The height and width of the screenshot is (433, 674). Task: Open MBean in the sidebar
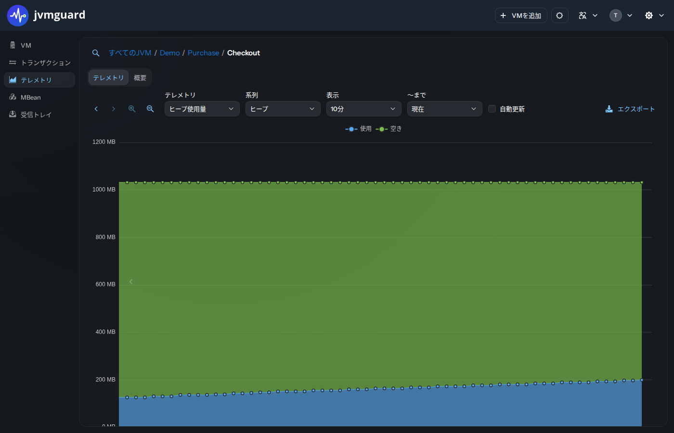tap(39, 97)
